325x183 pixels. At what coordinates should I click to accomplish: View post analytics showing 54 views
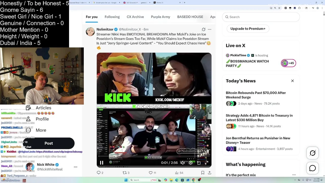coord(179,173)
